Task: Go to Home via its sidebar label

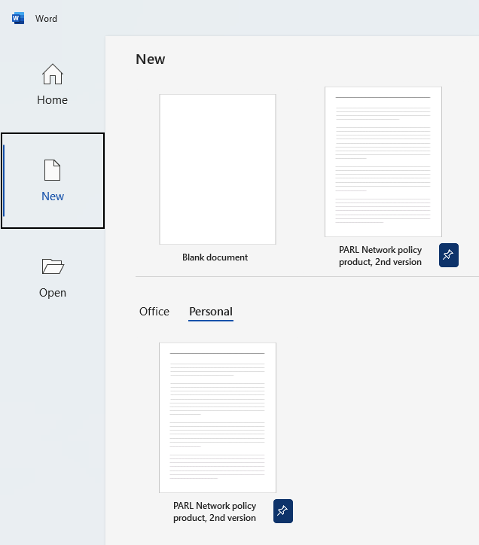Action: pos(53,100)
